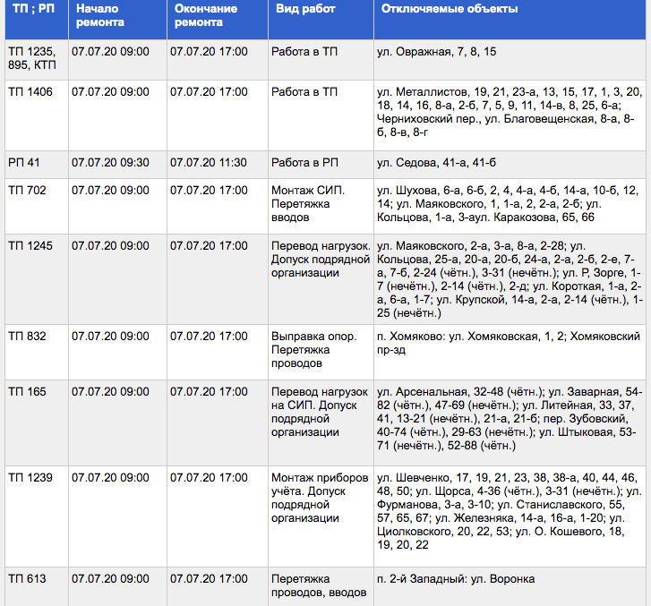The image size is (651, 606).
Task: Click the "ТП 1406" row label
Action: tap(30, 92)
